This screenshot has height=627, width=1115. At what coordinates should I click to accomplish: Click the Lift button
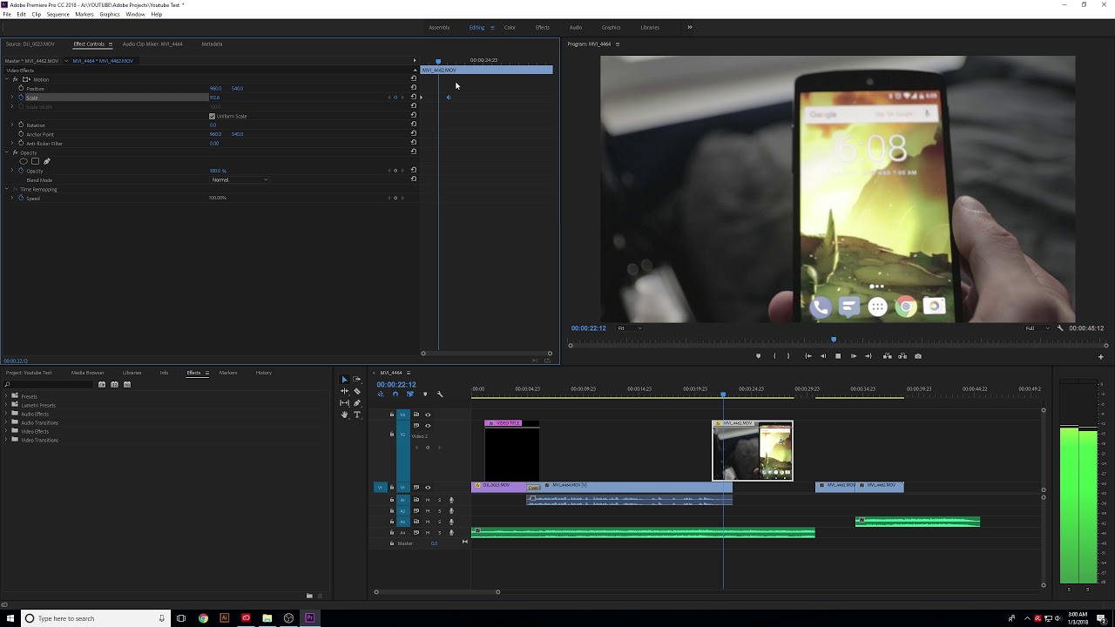tap(888, 356)
